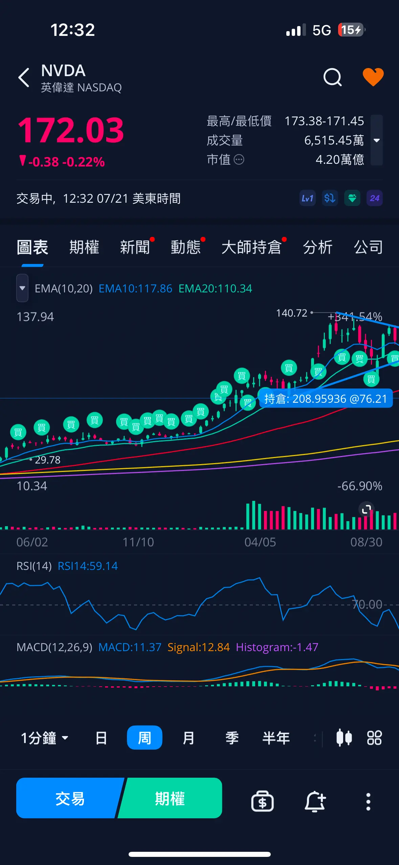Select the 周 weekly timeframe
Viewport: 399px width, 865px height.
pos(145,738)
